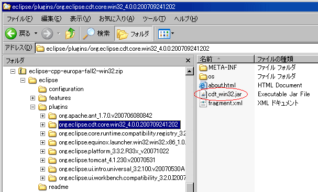The width and height of the screenshot is (318, 192).
Task: Click the green Back arrow icon
Action: click(11, 33)
